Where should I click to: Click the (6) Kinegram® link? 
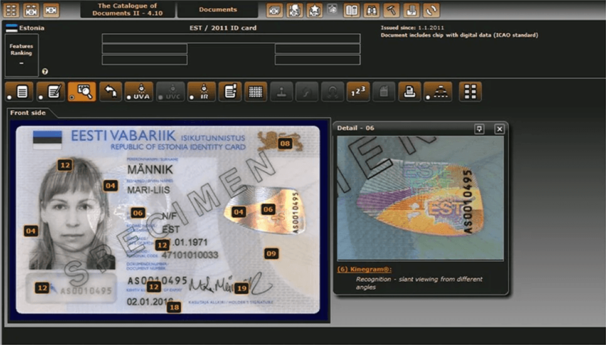coord(364,269)
